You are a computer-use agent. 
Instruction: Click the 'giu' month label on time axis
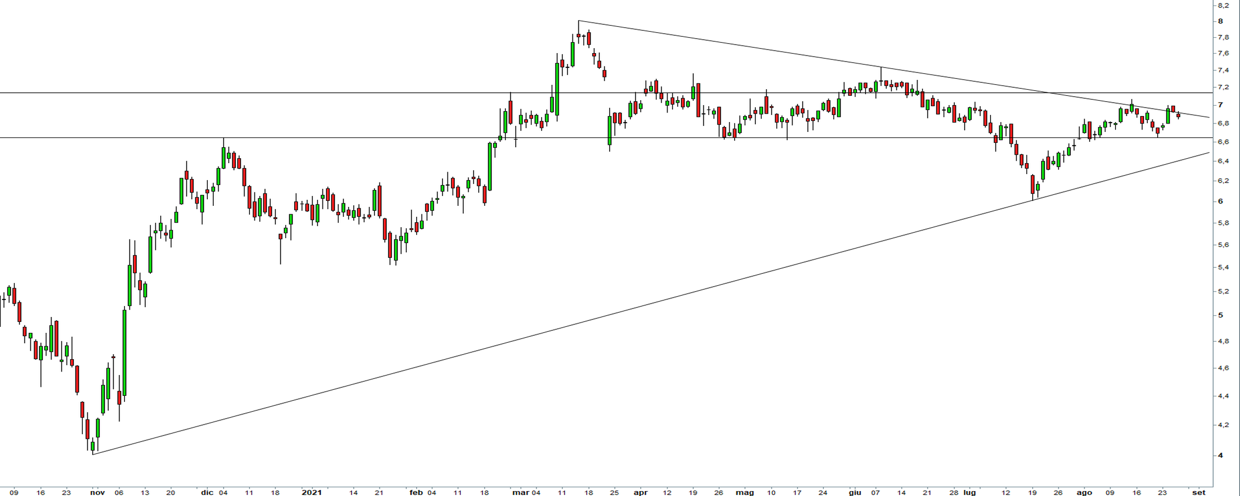pos(855,493)
